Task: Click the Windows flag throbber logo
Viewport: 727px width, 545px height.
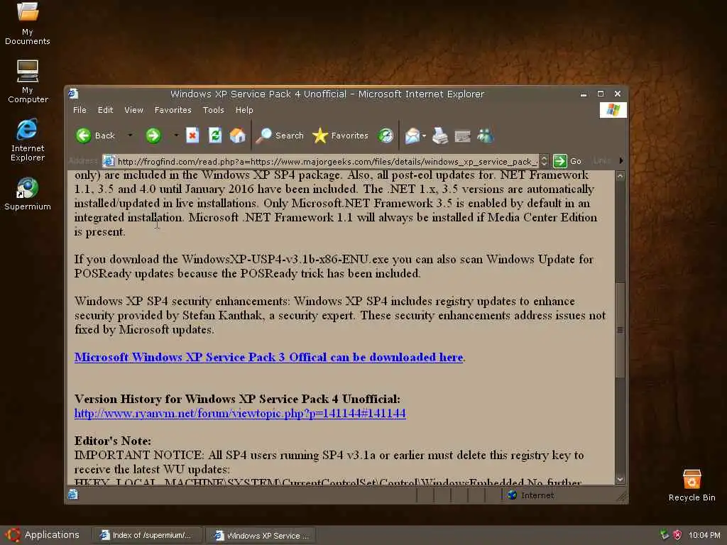Action: click(x=613, y=110)
